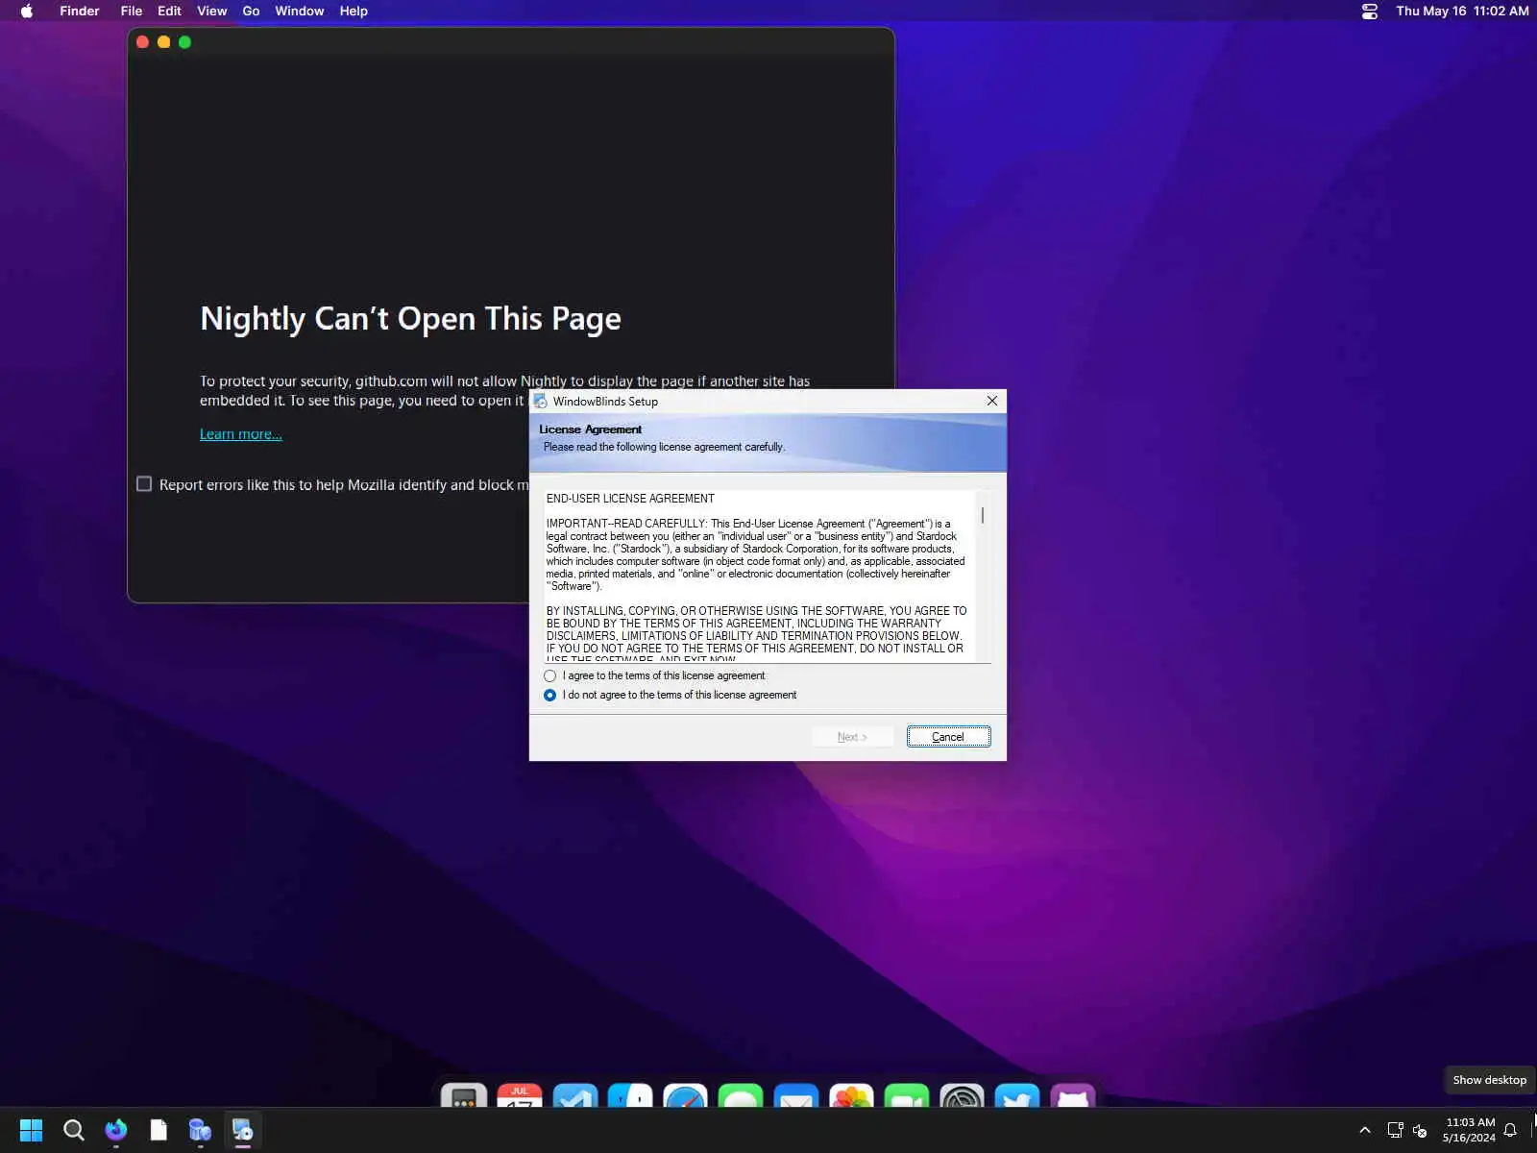Open Photos from the dock

coord(851,1095)
